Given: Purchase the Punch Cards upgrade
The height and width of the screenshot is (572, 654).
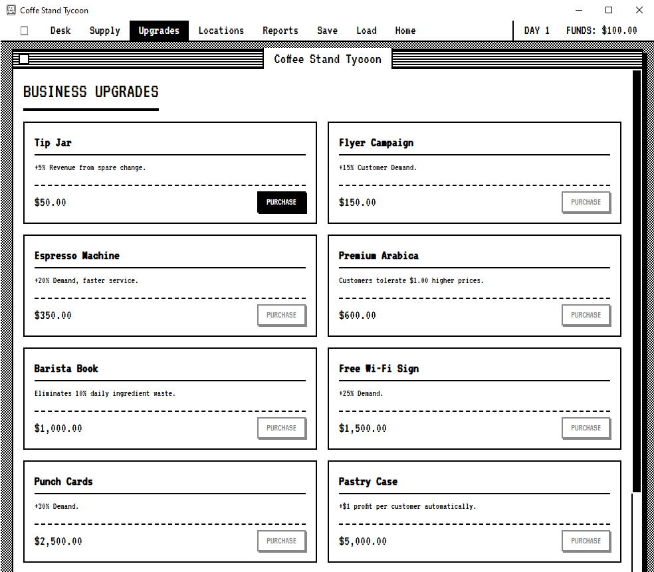Looking at the screenshot, I should (282, 541).
